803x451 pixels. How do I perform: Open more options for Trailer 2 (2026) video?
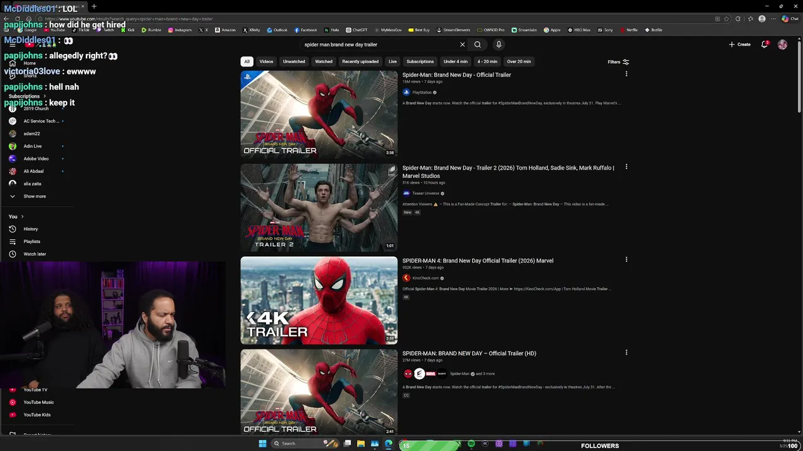(x=626, y=167)
